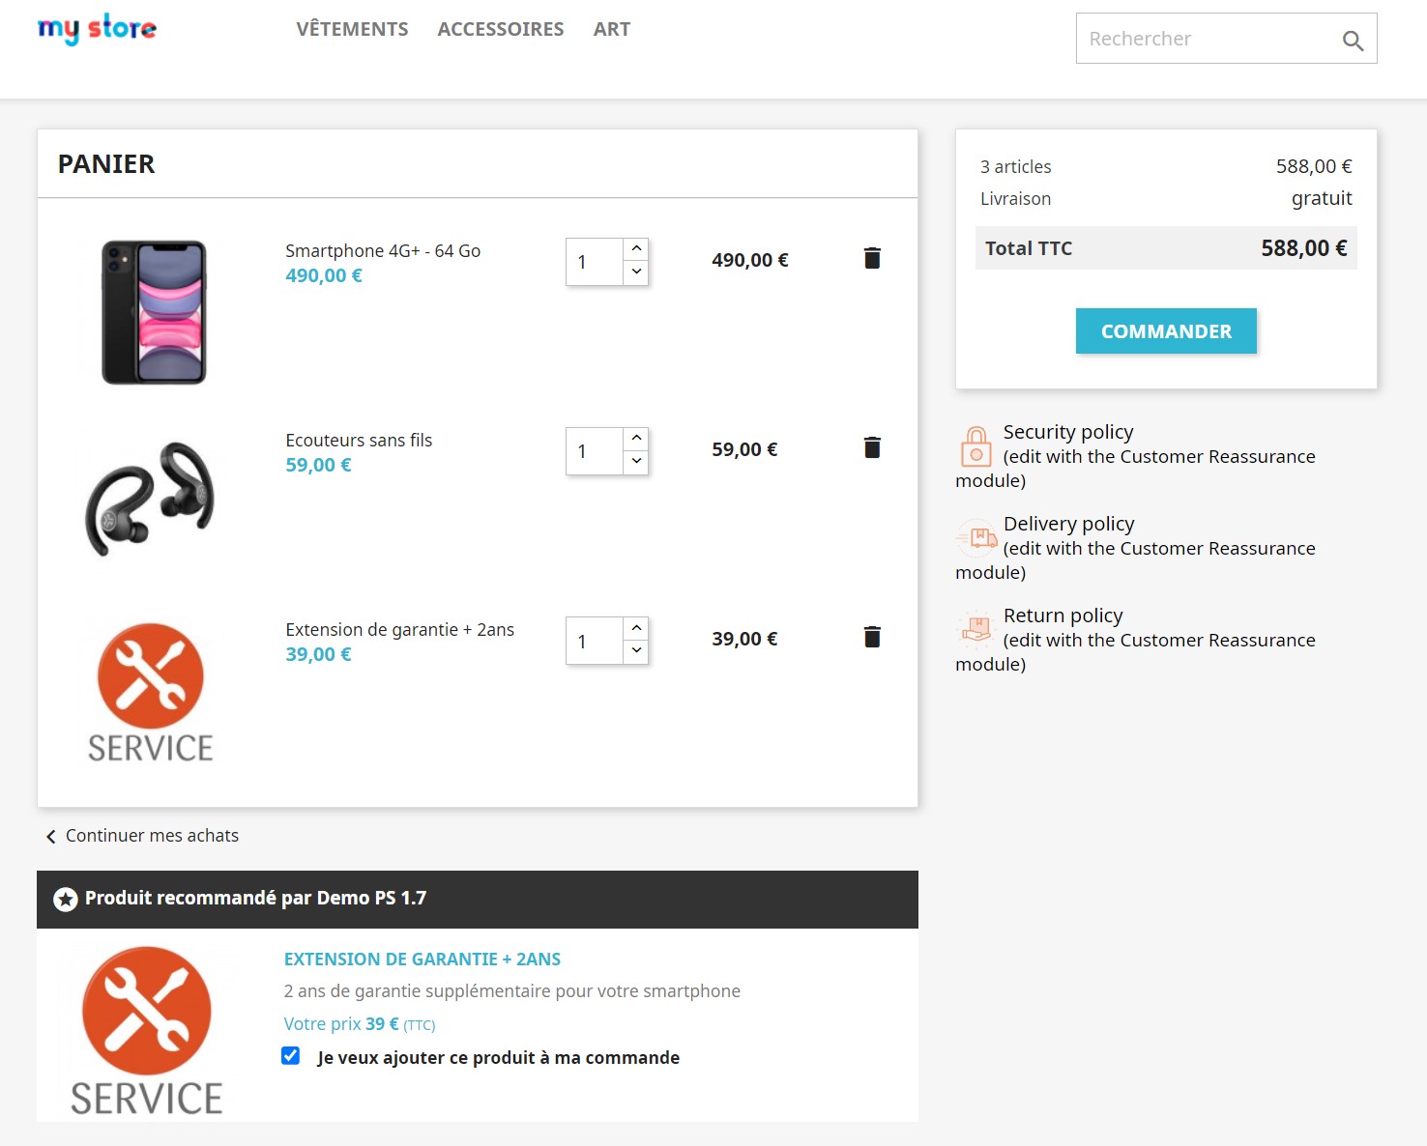The image size is (1427, 1146).
Task: Delete Extension de garantie using trash icon
Action: pos(871,637)
